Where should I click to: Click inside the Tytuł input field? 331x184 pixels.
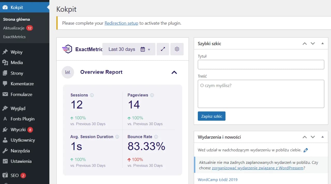point(261,64)
